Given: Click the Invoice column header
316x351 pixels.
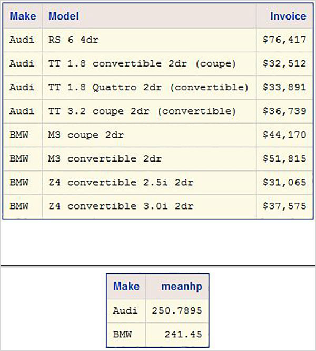Looking at the screenshot, I should (288, 16).
